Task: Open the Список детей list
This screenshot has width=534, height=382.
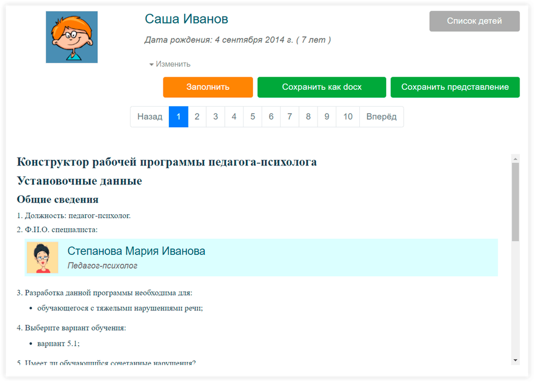Action: tap(474, 21)
